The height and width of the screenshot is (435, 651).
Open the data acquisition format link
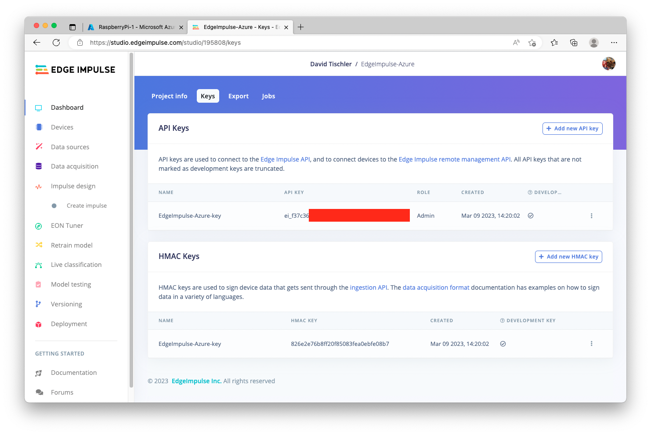[x=436, y=288]
